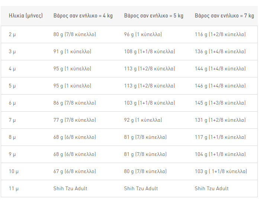Click the Ηλικία (μήνες) column header
The image size is (260, 201).
point(26,16)
